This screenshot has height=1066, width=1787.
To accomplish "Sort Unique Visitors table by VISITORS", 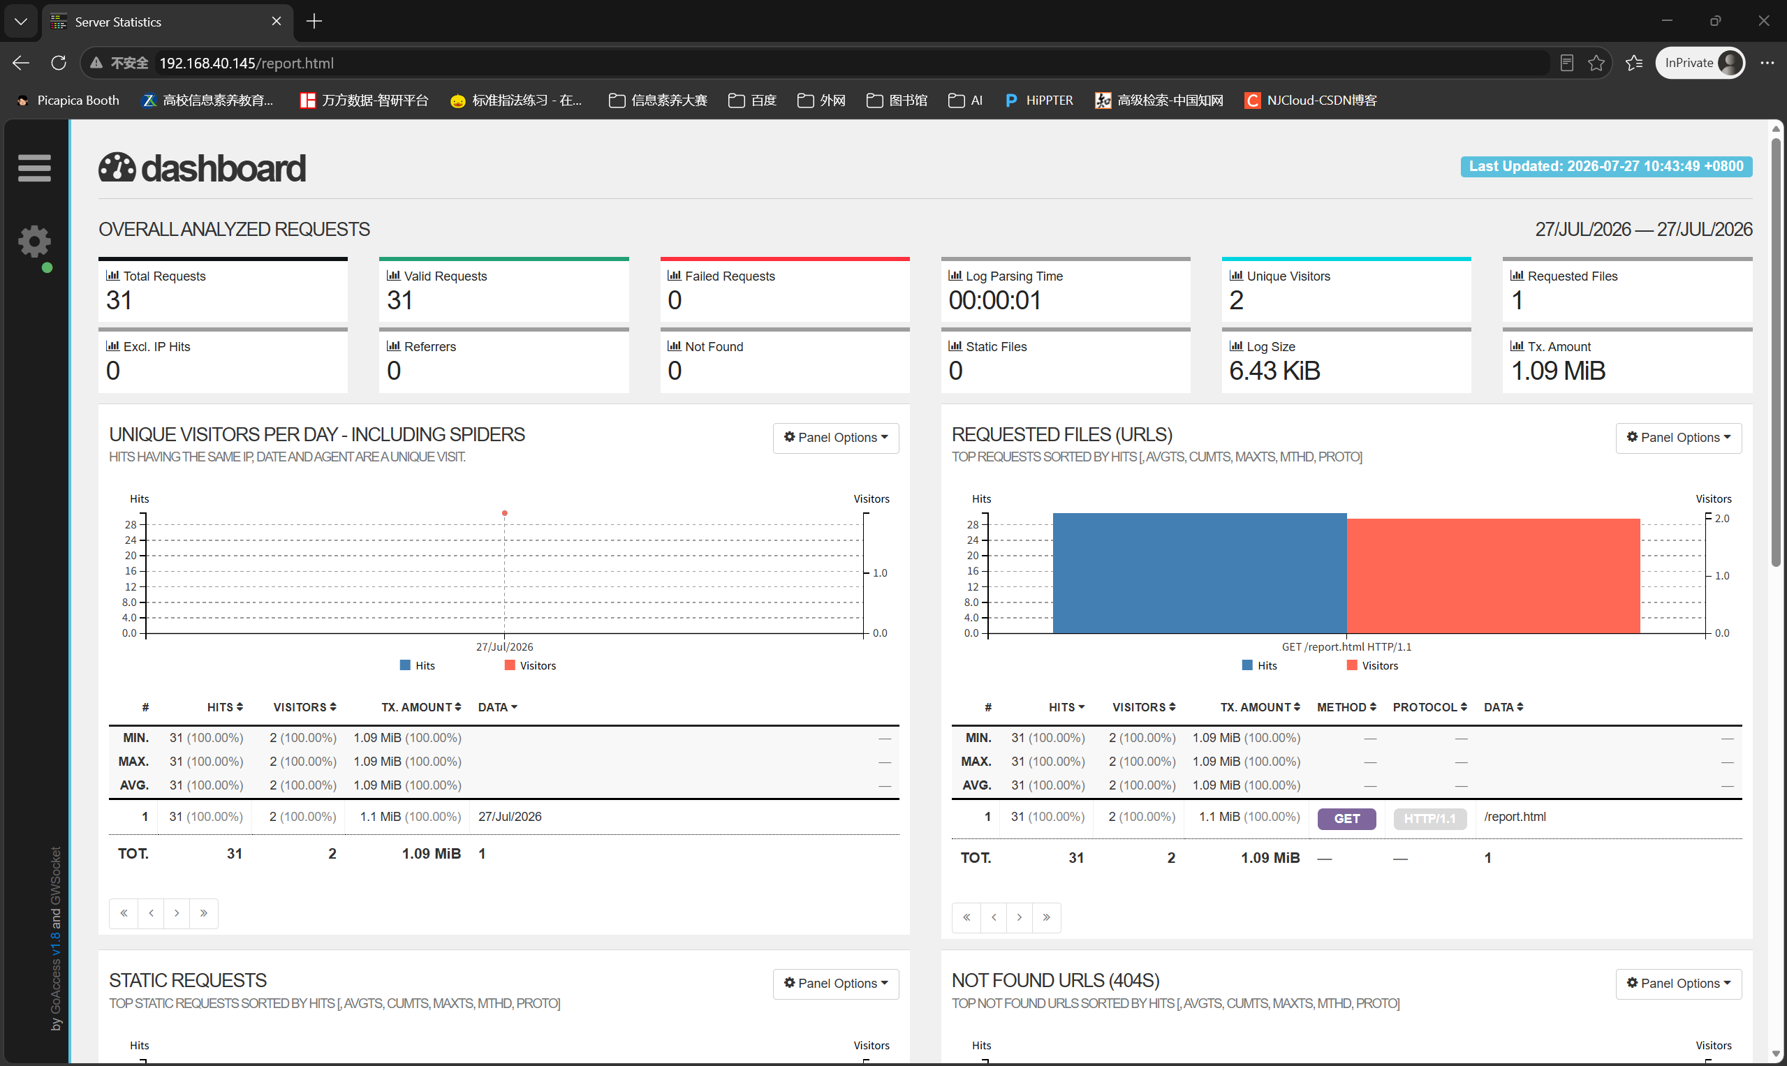I will (x=304, y=708).
